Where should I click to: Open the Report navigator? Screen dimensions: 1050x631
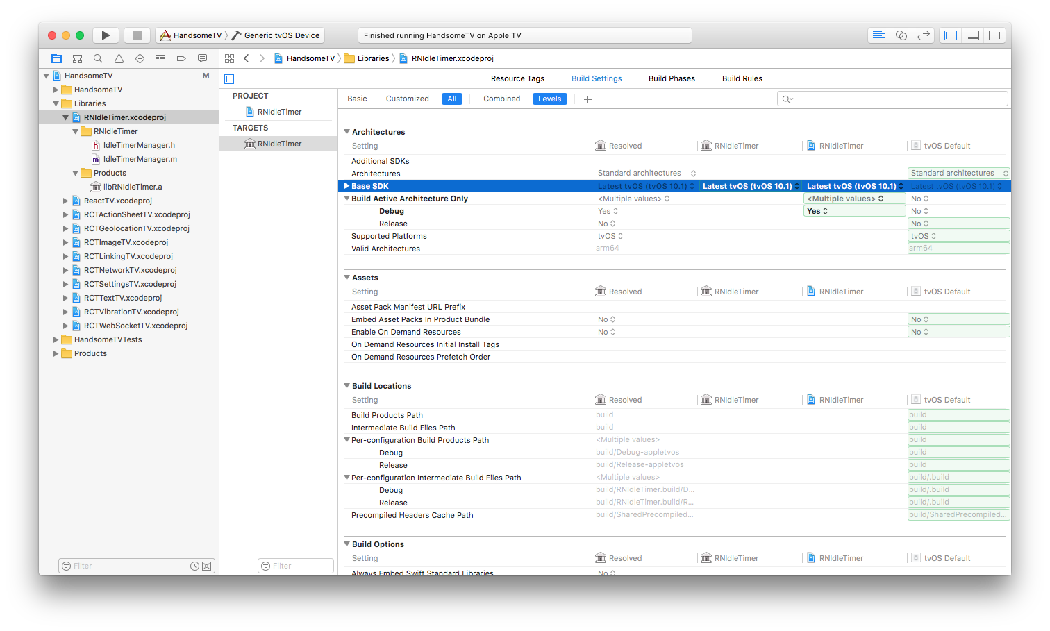point(202,58)
